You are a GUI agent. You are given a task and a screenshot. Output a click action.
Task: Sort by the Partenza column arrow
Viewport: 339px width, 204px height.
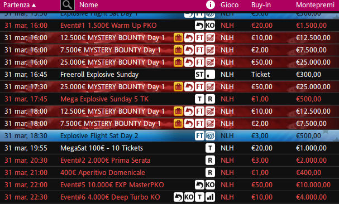34,5
